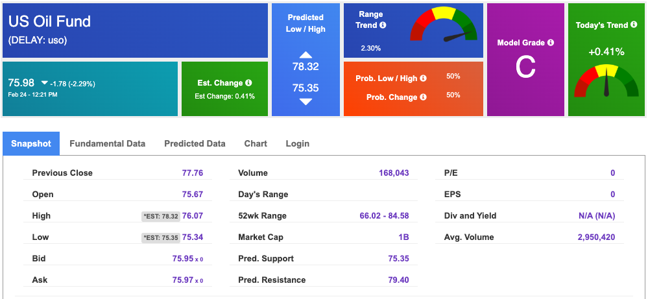Click the info icon next to Range Trend
Screen dimensions: 648x299
383,25
